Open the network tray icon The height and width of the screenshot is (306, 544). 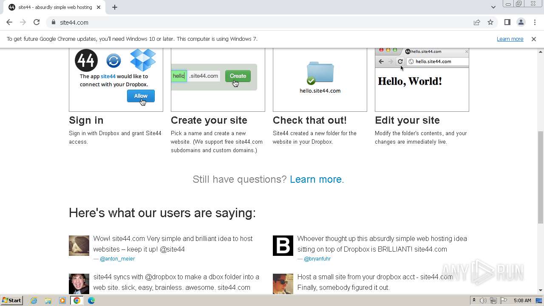point(493,300)
